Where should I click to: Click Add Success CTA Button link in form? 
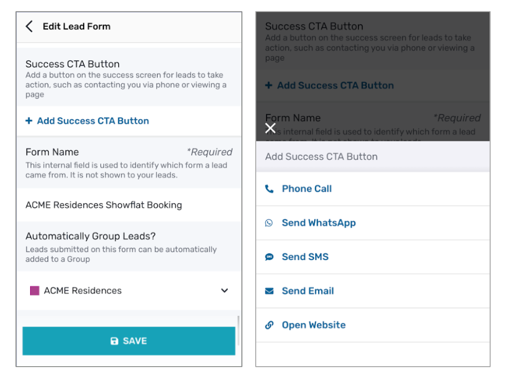coord(93,121)
